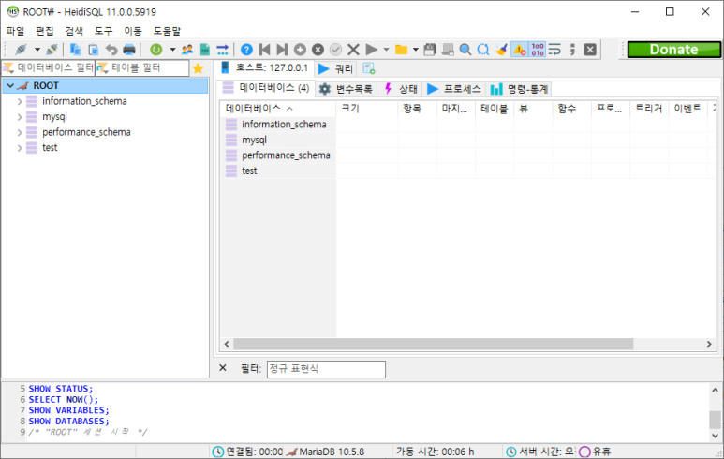Click the 데이터베이스 필터 input field
Image resolution: width=724 pixels, height=459 pixels.
point(49,67)
